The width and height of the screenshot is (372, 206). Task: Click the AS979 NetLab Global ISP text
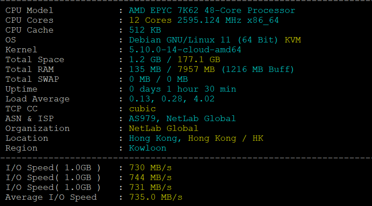pyautogui.click(x=182, y=118)
